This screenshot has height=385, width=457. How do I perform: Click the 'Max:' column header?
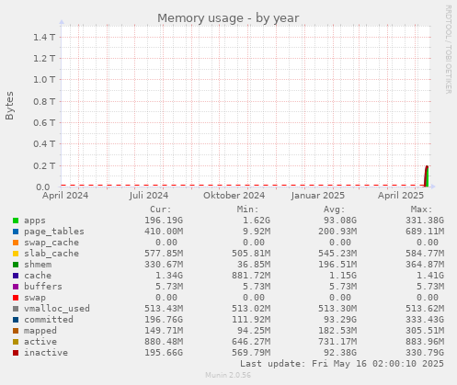(x=421, y=209)
